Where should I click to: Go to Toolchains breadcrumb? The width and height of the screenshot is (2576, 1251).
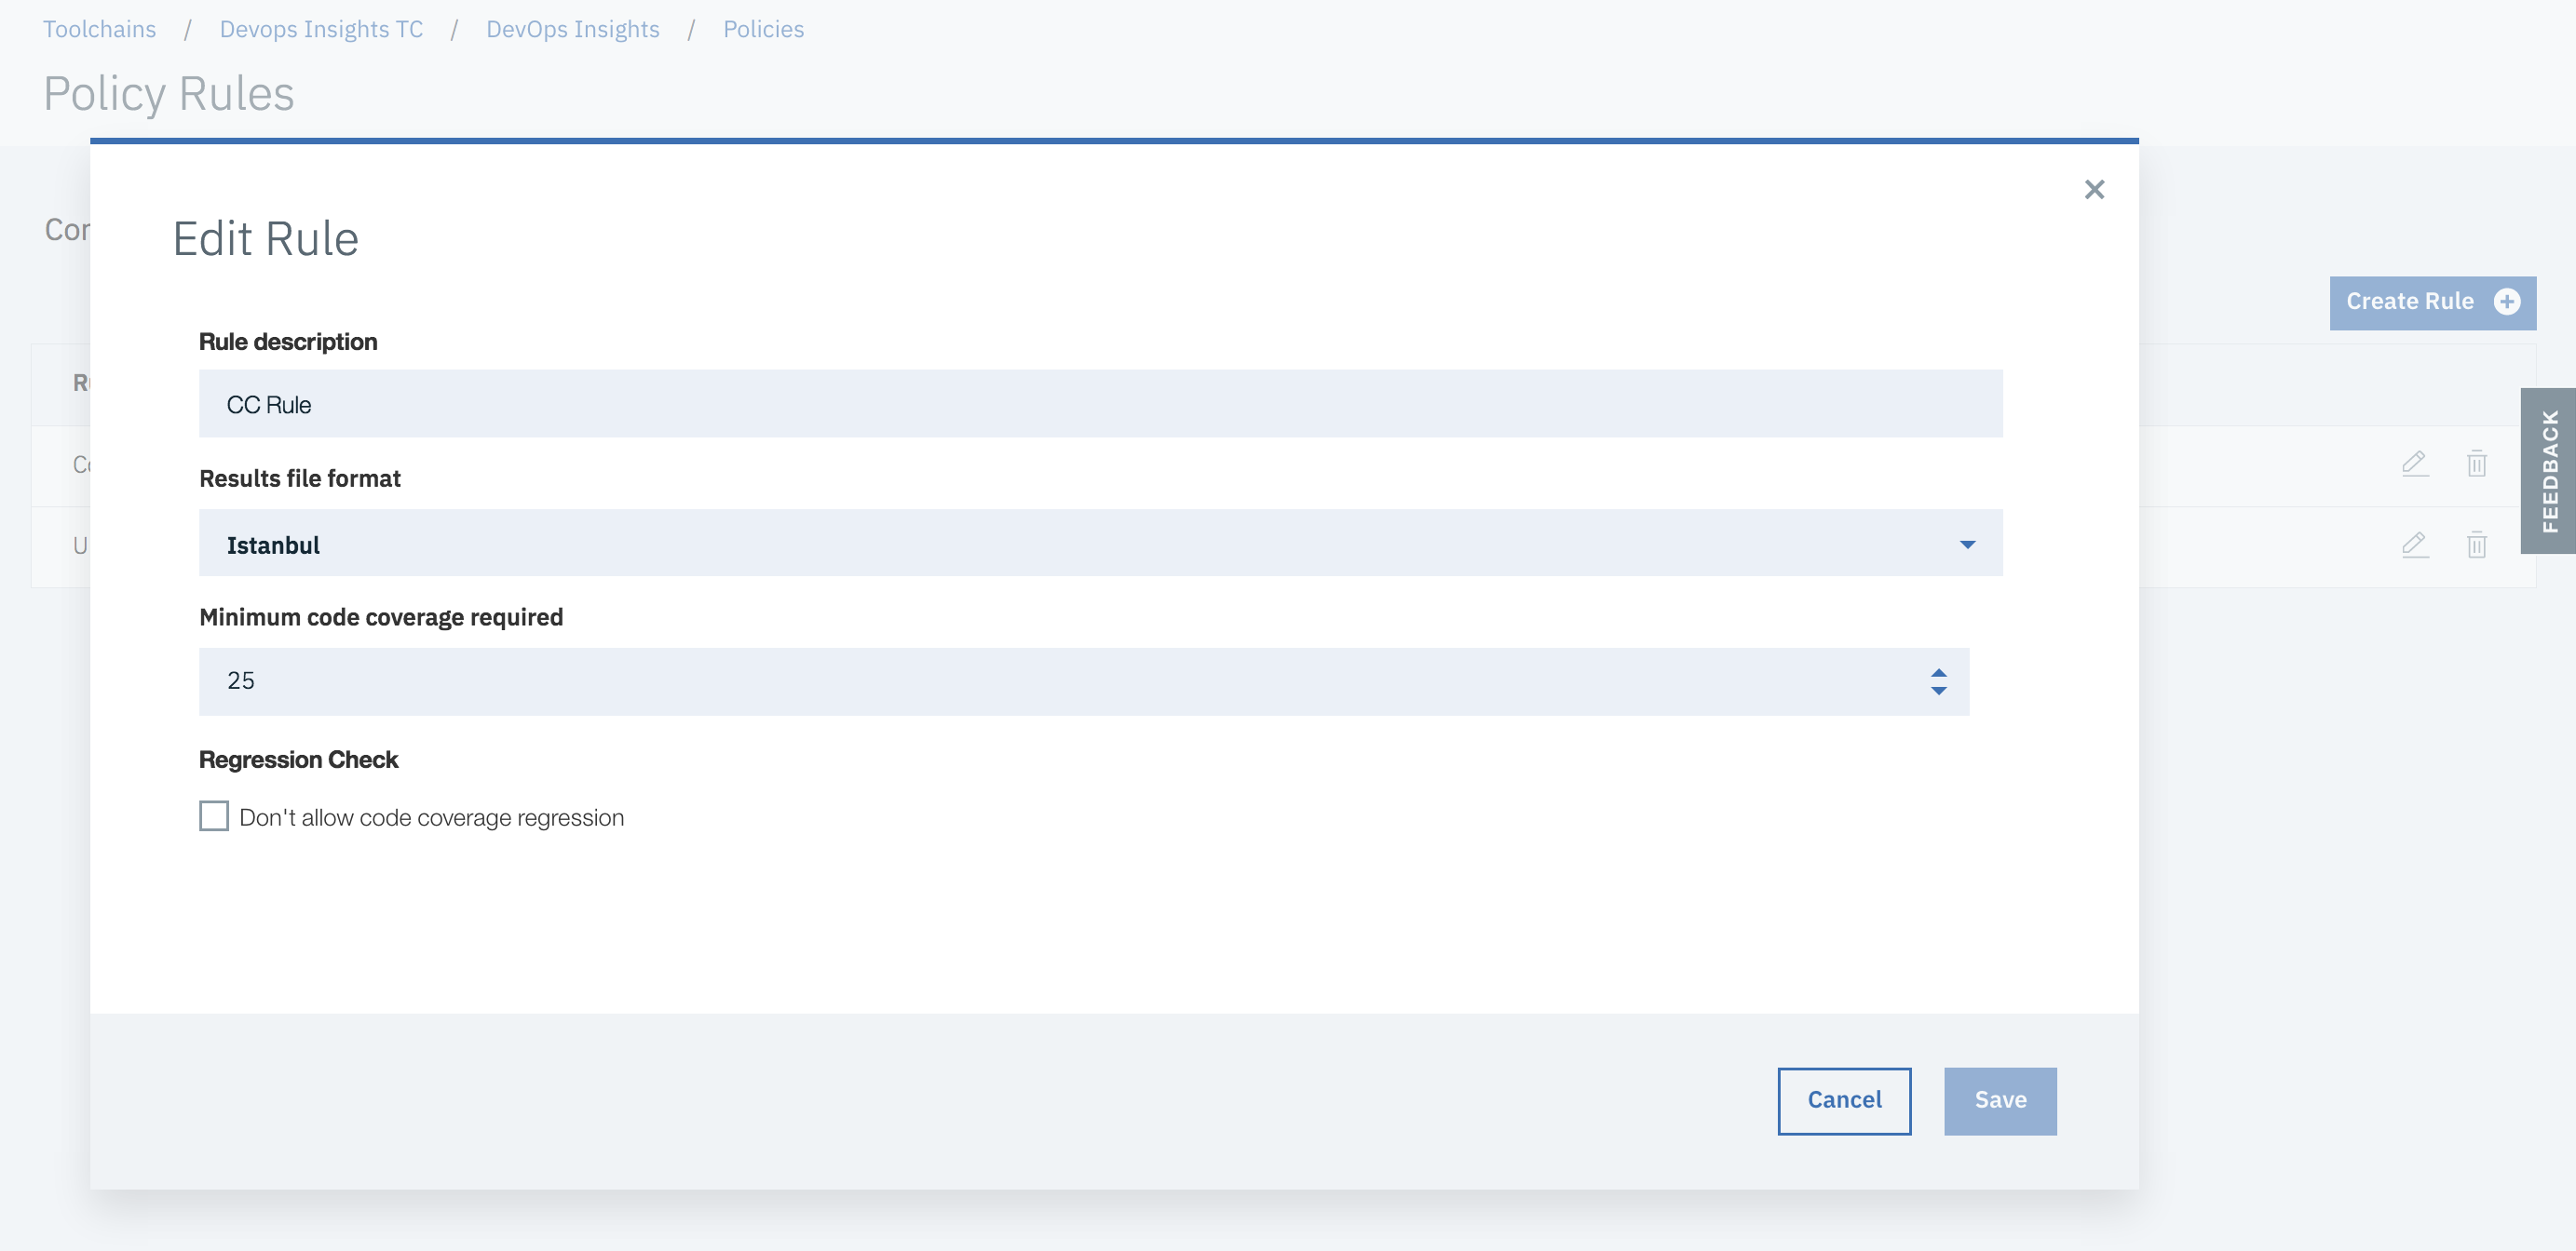coord(99,29)
